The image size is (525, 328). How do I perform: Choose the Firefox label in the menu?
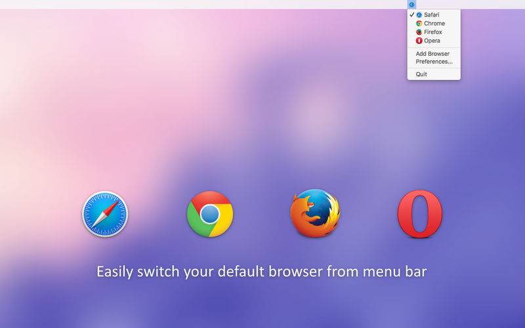pyautogui.click(x=433, y=31)
